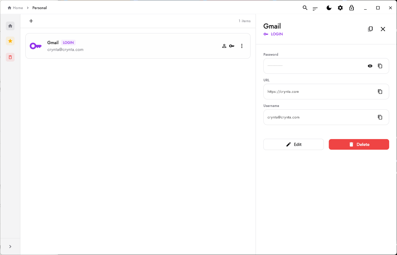Go to Home in the breadcrumb
Image resolution: width=397 pixels, height=255 pixels.
(x=15, y=8)
